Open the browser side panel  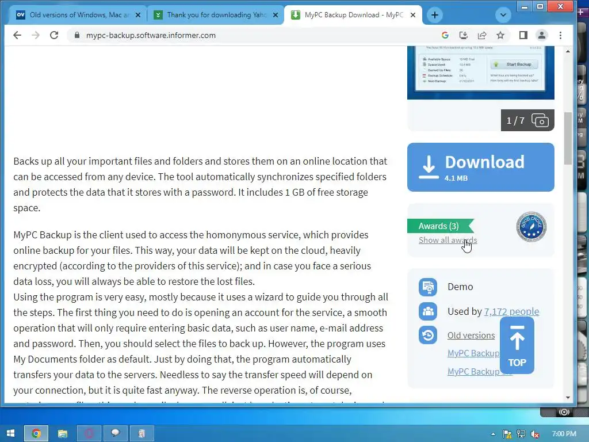tap(523, 35)
